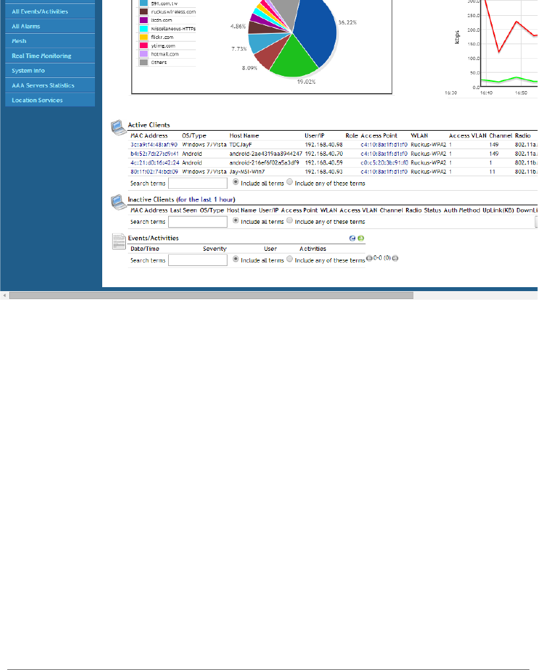
Task: Click host name TDCJayF
Action: [x=241, y=145]
